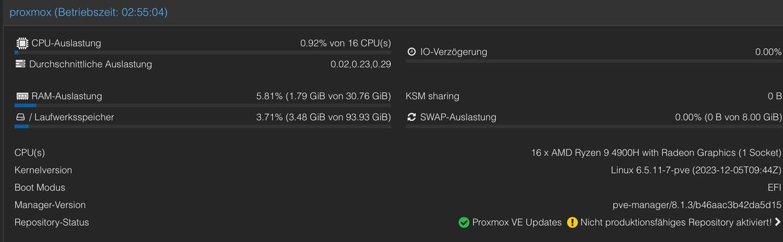
Task: Click the clock icon beside IO-Verzögerung
Action: (412, 52)
